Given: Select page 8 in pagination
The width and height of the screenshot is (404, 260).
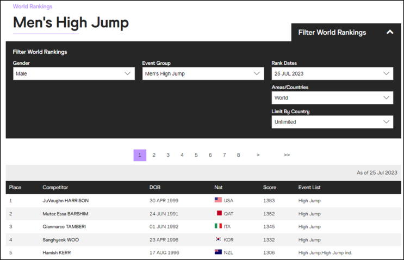Looking at the screenshot, I should pos(238,155).
